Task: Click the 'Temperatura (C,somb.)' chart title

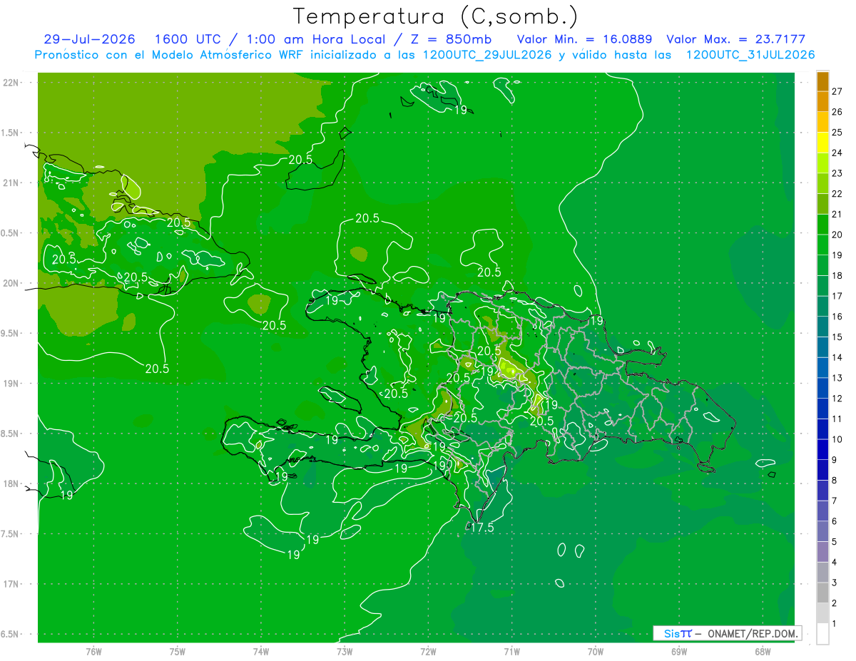Action: (x=435, y=16)
